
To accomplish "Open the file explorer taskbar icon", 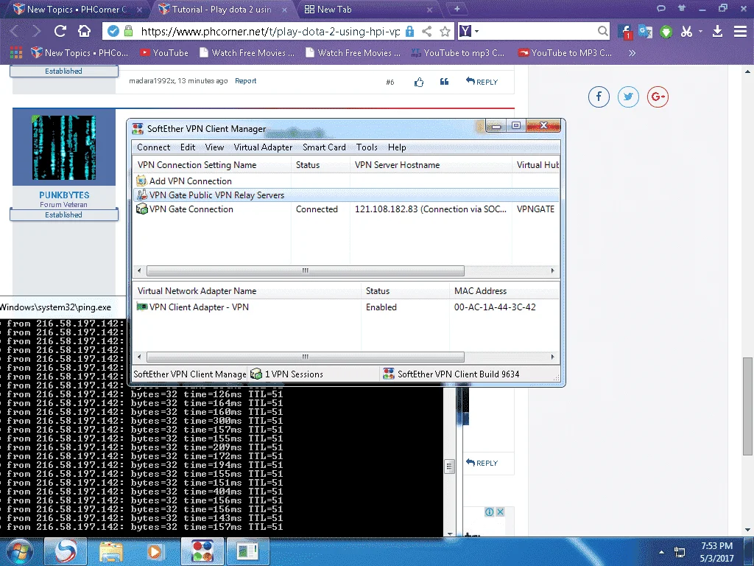I will 111,551.
